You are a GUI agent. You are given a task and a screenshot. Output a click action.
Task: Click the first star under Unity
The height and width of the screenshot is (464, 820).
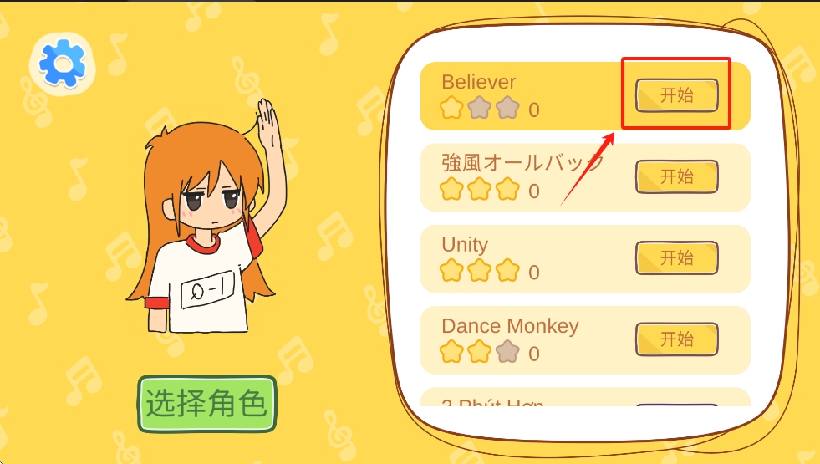(451, 271)
